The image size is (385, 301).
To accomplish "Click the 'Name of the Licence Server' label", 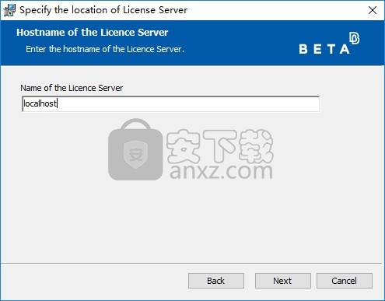I will 72,88.
